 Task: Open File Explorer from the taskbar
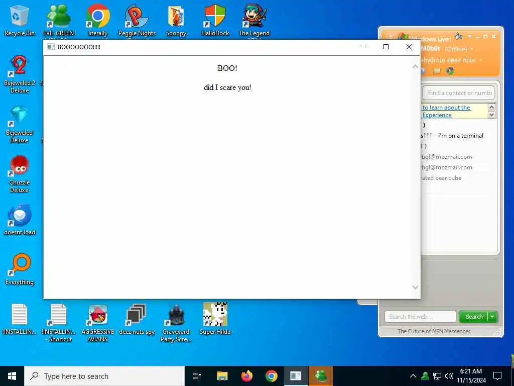(x=222, y=376)
